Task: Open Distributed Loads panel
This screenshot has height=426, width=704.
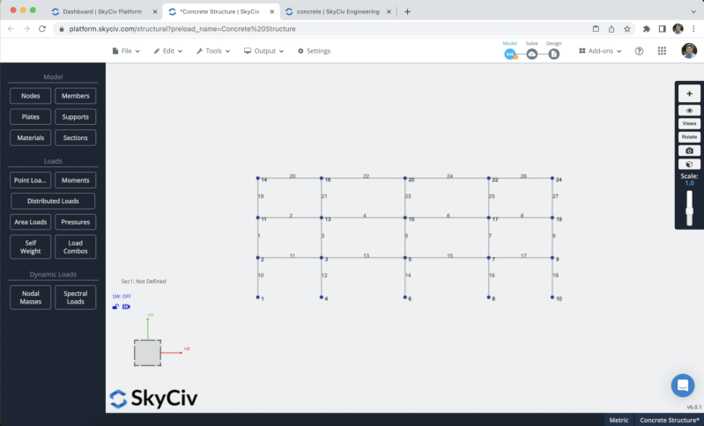Action: point(53,202)
